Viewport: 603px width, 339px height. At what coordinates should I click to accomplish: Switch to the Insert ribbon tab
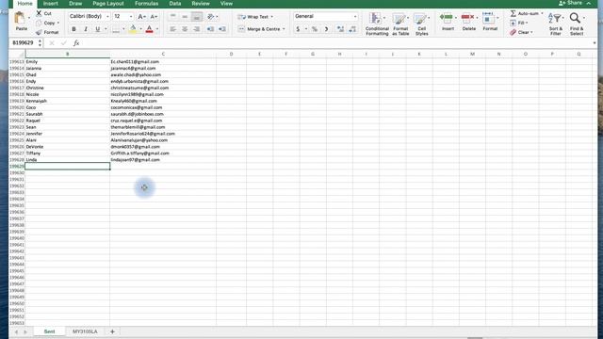(50, 4)
